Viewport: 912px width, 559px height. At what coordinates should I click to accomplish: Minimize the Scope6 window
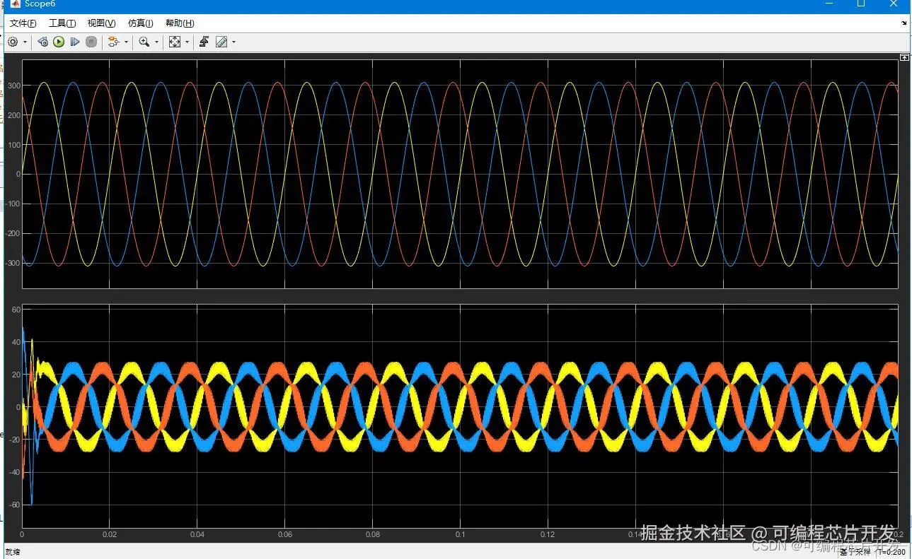coord(829,4)
